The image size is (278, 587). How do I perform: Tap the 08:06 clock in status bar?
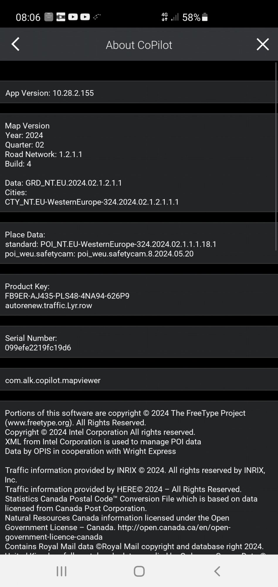[28, 17]
